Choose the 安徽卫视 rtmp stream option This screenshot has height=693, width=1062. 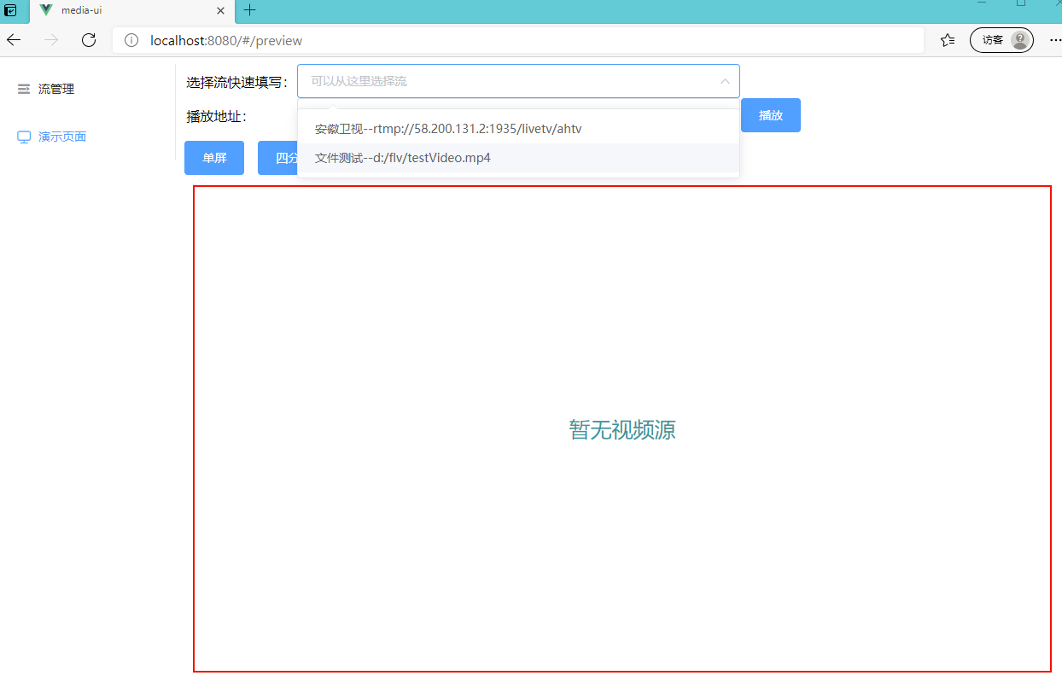[x=448, y=129]
